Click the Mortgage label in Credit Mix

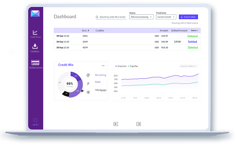point(101,90)
